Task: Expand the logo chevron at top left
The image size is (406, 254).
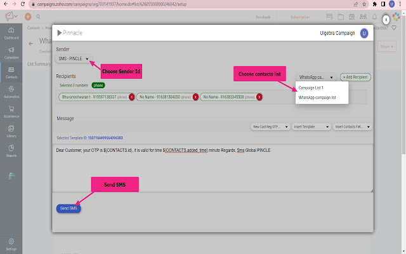Action: click(x=16, y=17)
